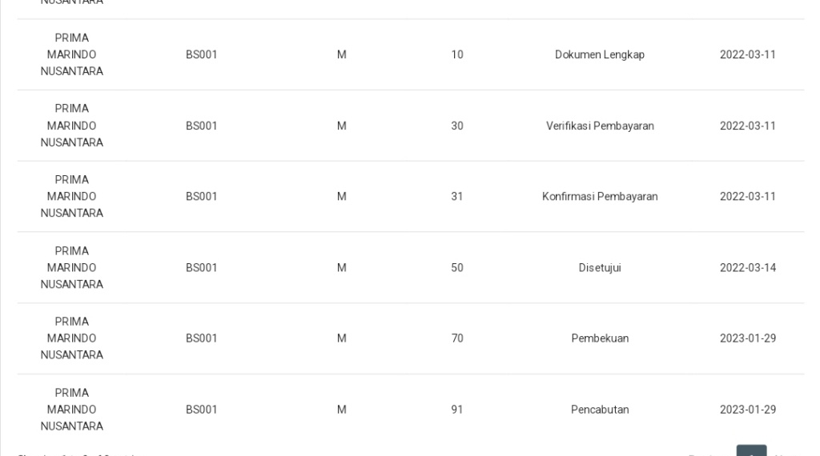The height and width of the screenshot is (456, 820).
Task: Select BS001 in the Verifikasi Pembayaran row
Action: tap(202, 126)
